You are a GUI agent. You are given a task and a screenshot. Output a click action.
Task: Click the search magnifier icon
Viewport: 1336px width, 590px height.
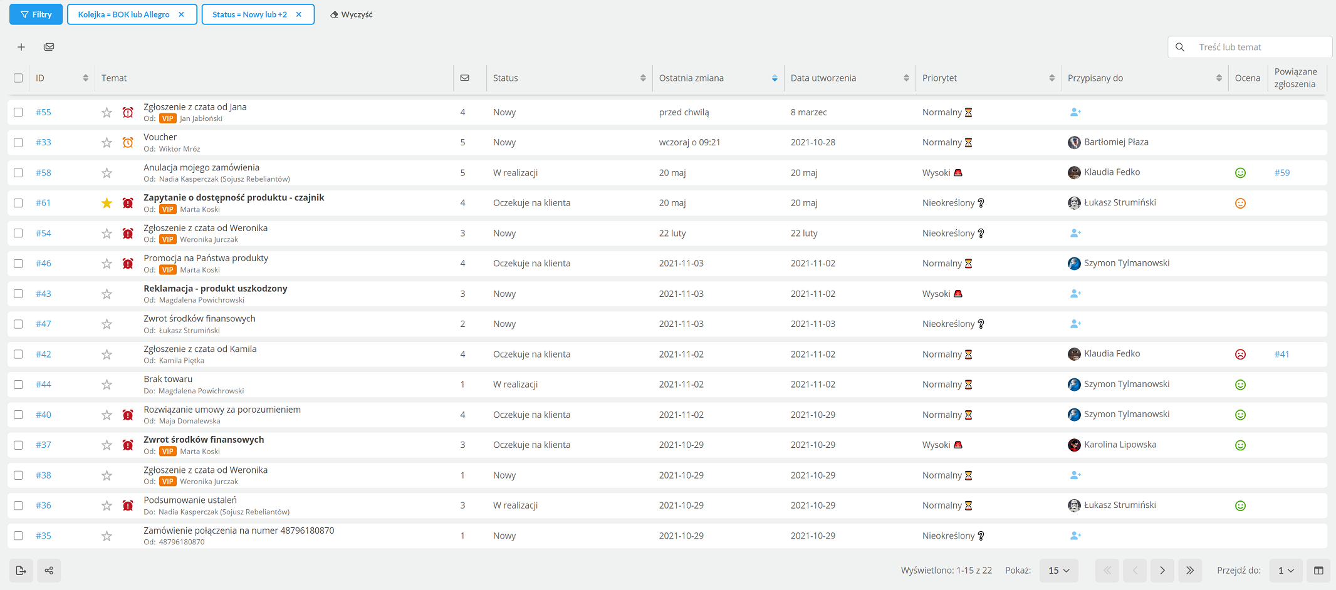pyautogui.click(x=1180, y=47)
